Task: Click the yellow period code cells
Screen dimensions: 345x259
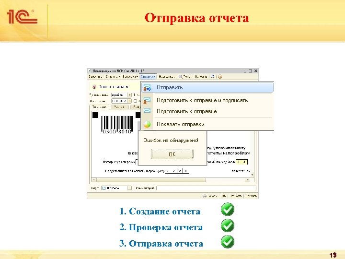Action: [241, 162]
